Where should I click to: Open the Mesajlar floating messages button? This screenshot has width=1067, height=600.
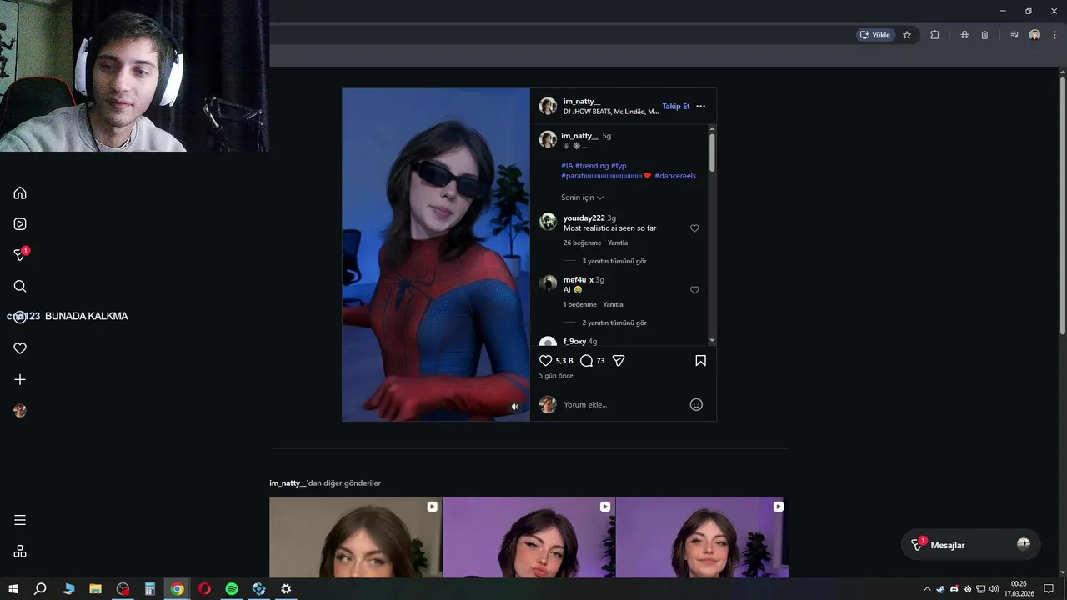pyautogui.click(x=970, y=544)
